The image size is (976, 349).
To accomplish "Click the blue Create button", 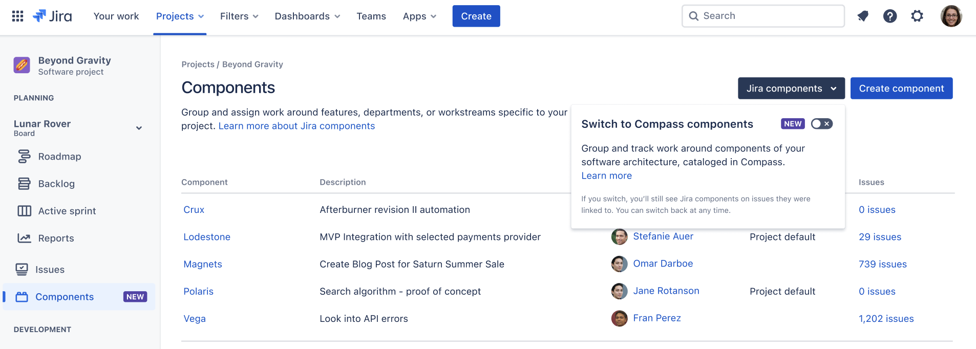I will click(476, 16).
